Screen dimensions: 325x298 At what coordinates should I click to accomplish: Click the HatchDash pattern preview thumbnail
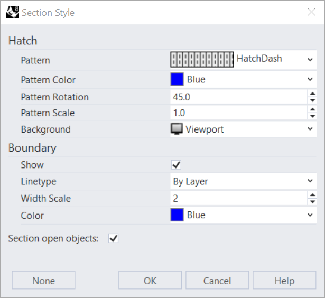[x=202, y=59]
